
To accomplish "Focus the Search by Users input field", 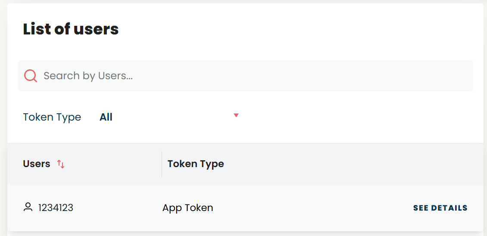I will pos(245,76).
